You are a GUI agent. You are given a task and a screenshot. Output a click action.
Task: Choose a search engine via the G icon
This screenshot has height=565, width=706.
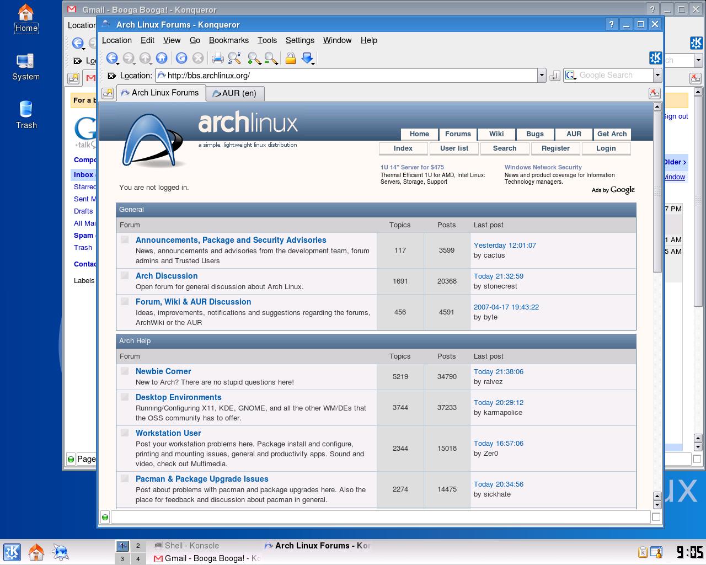(x=571, y=76)
